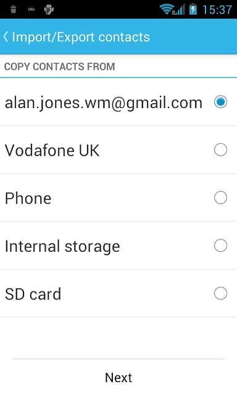Select the Internal storage radio button

(220, 246)
